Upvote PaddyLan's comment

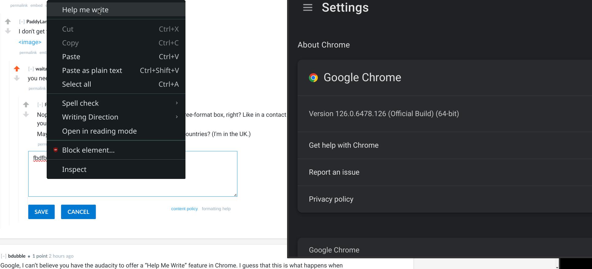click(x=8, y=21)
